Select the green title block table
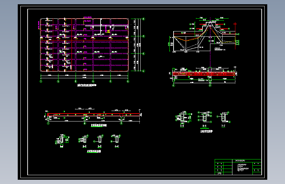285x184 pixels. [x=238, y=167]
